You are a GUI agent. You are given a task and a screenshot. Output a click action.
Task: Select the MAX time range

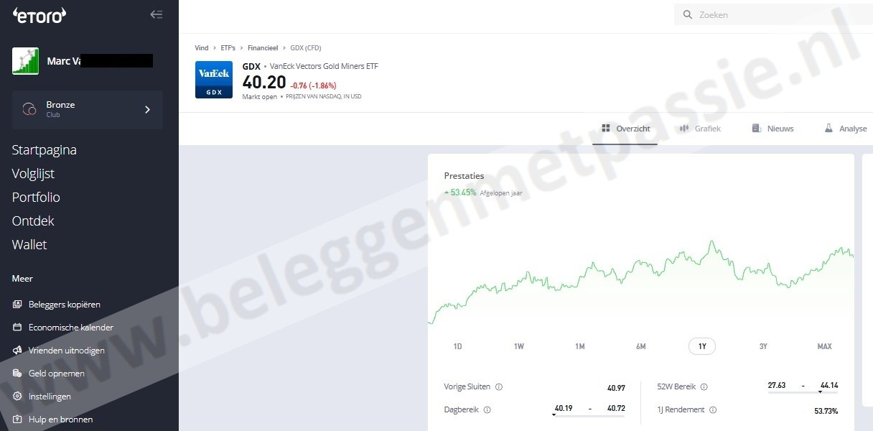[x=824, y=346]
